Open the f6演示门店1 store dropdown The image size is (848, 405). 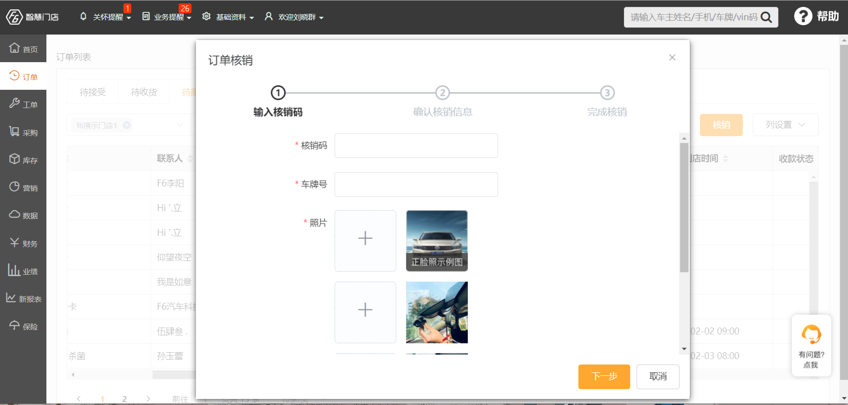[x=180, y=125]
